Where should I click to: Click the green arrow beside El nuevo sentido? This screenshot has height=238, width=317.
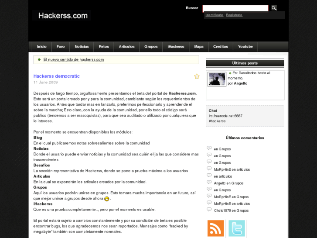[x=39, y=59]
